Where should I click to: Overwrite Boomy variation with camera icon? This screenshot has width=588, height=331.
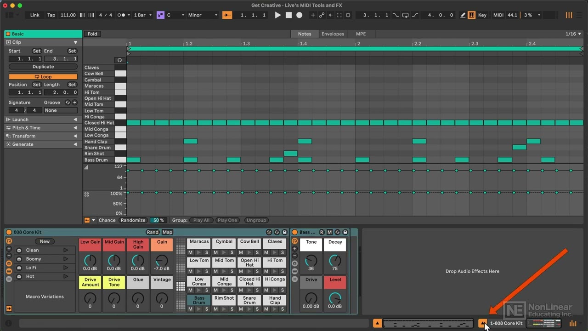[x=19, y=259]
